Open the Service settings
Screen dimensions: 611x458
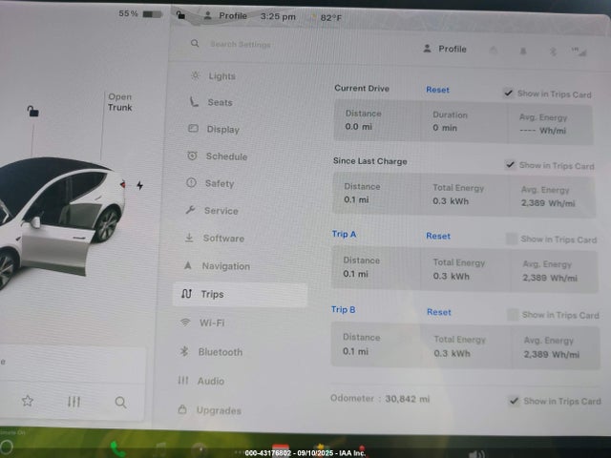coord(212,211)
